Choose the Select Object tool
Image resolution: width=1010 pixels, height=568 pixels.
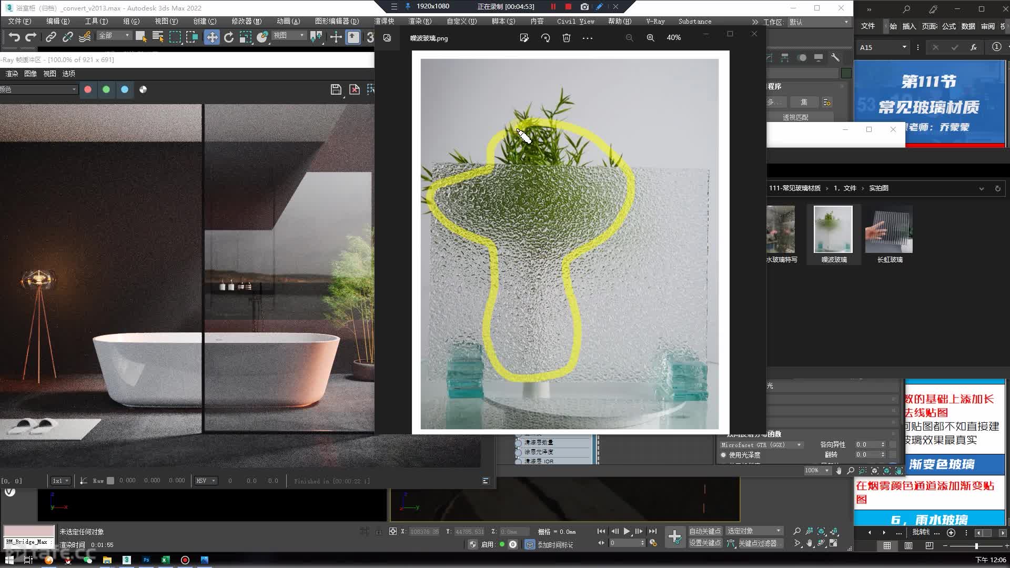coord(140,37)
